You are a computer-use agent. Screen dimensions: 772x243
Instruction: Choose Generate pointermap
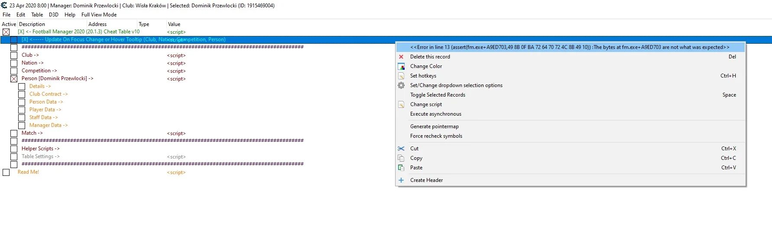(571, 126)
